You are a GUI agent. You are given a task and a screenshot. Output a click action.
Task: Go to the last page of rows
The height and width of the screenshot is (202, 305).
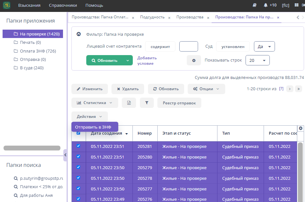(299, 89)
